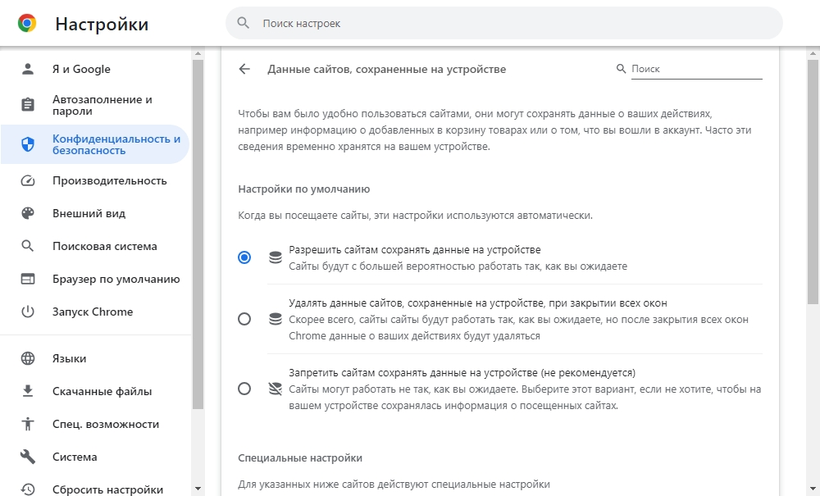820x496 pixels.
Task: Click the accessibility icon for Спец. возможности
Action: (x=28, y=424)
